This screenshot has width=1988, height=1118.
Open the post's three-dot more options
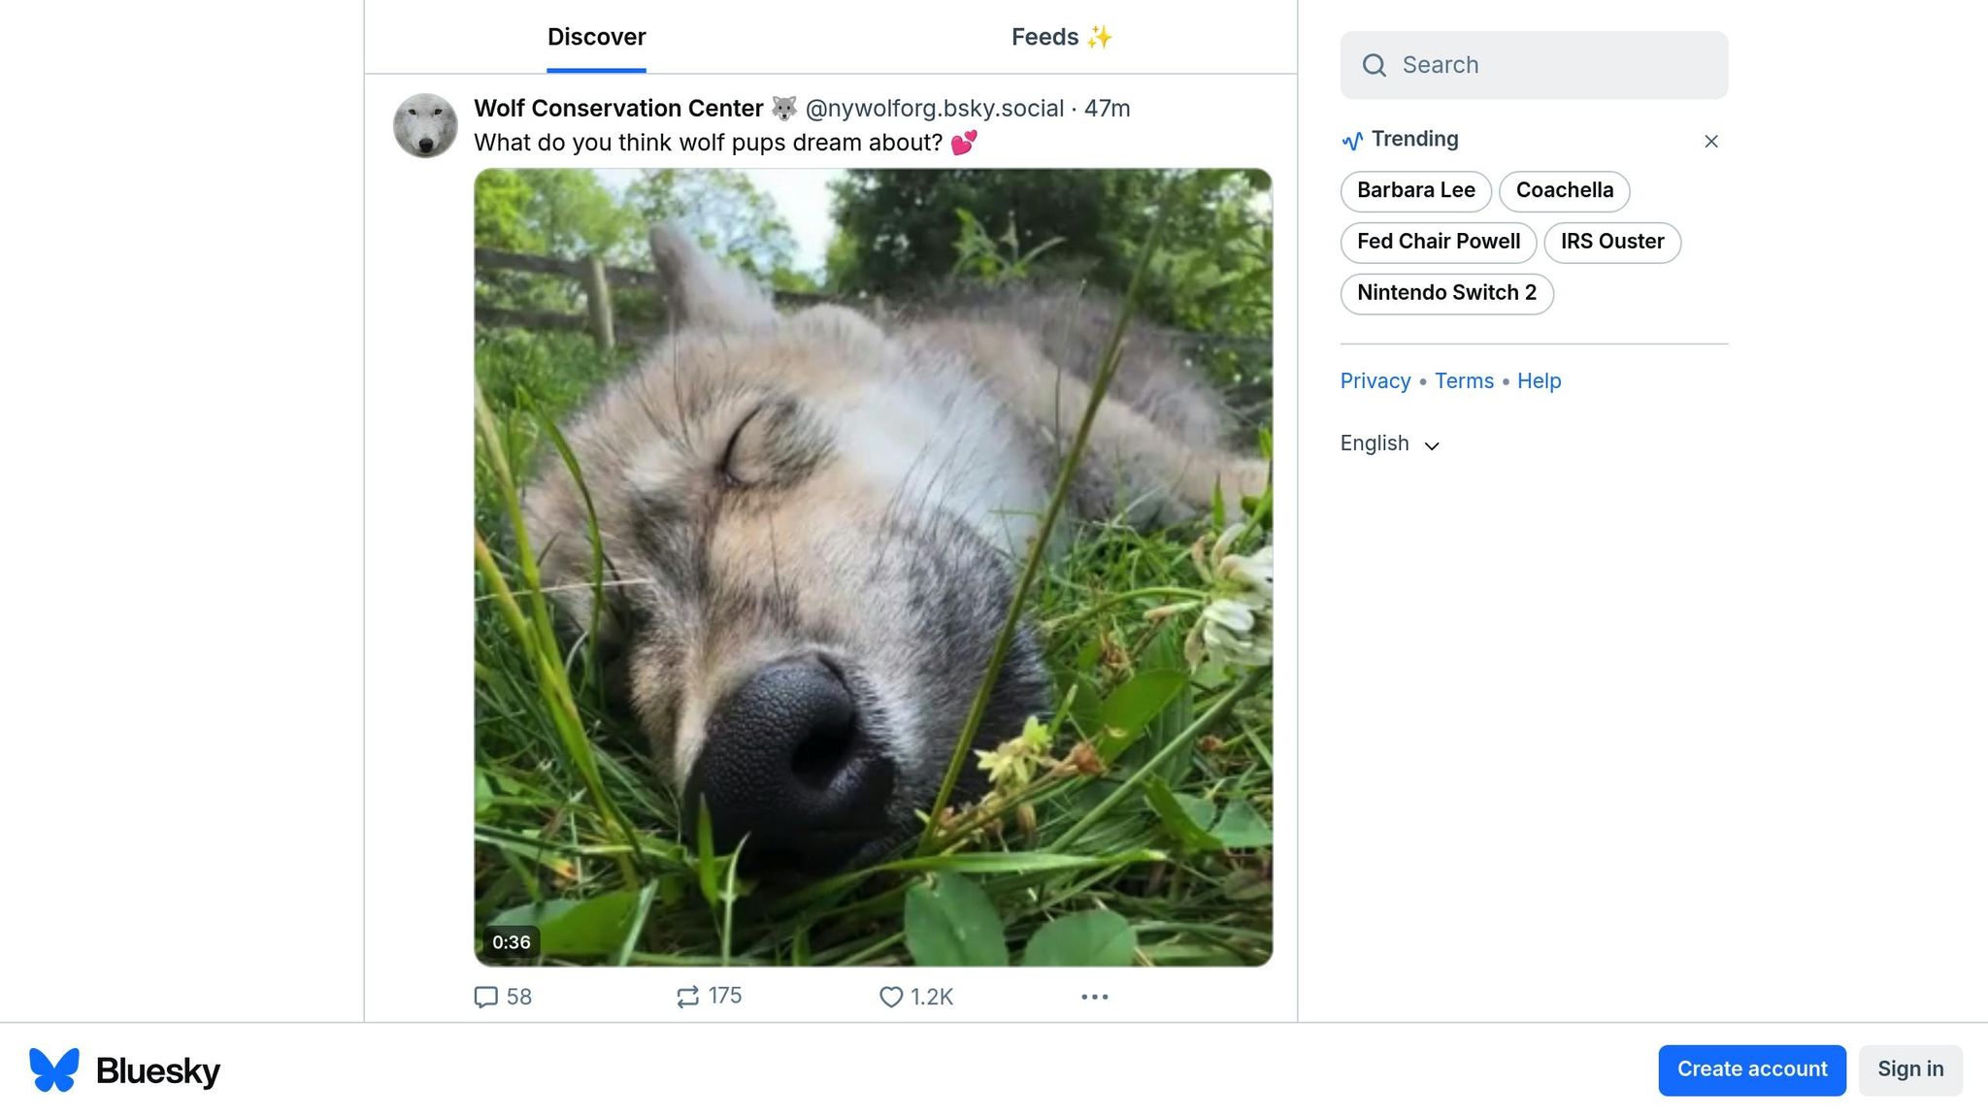pyautogui.click(x=1094, y=997)
